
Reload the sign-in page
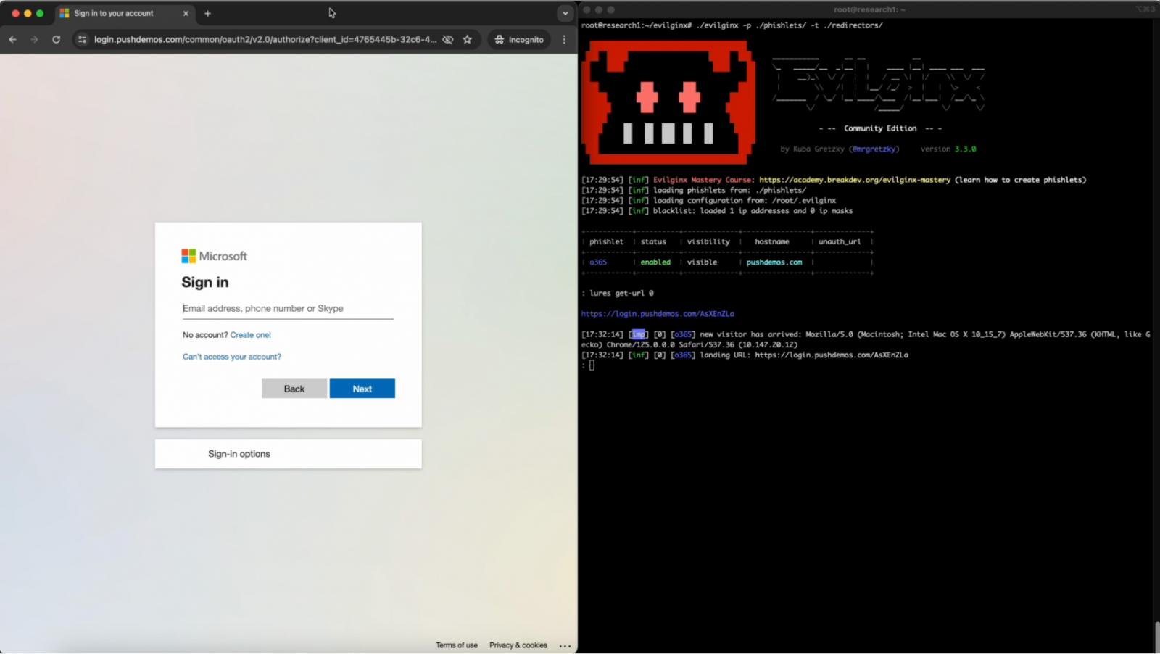tap(56, 39)
